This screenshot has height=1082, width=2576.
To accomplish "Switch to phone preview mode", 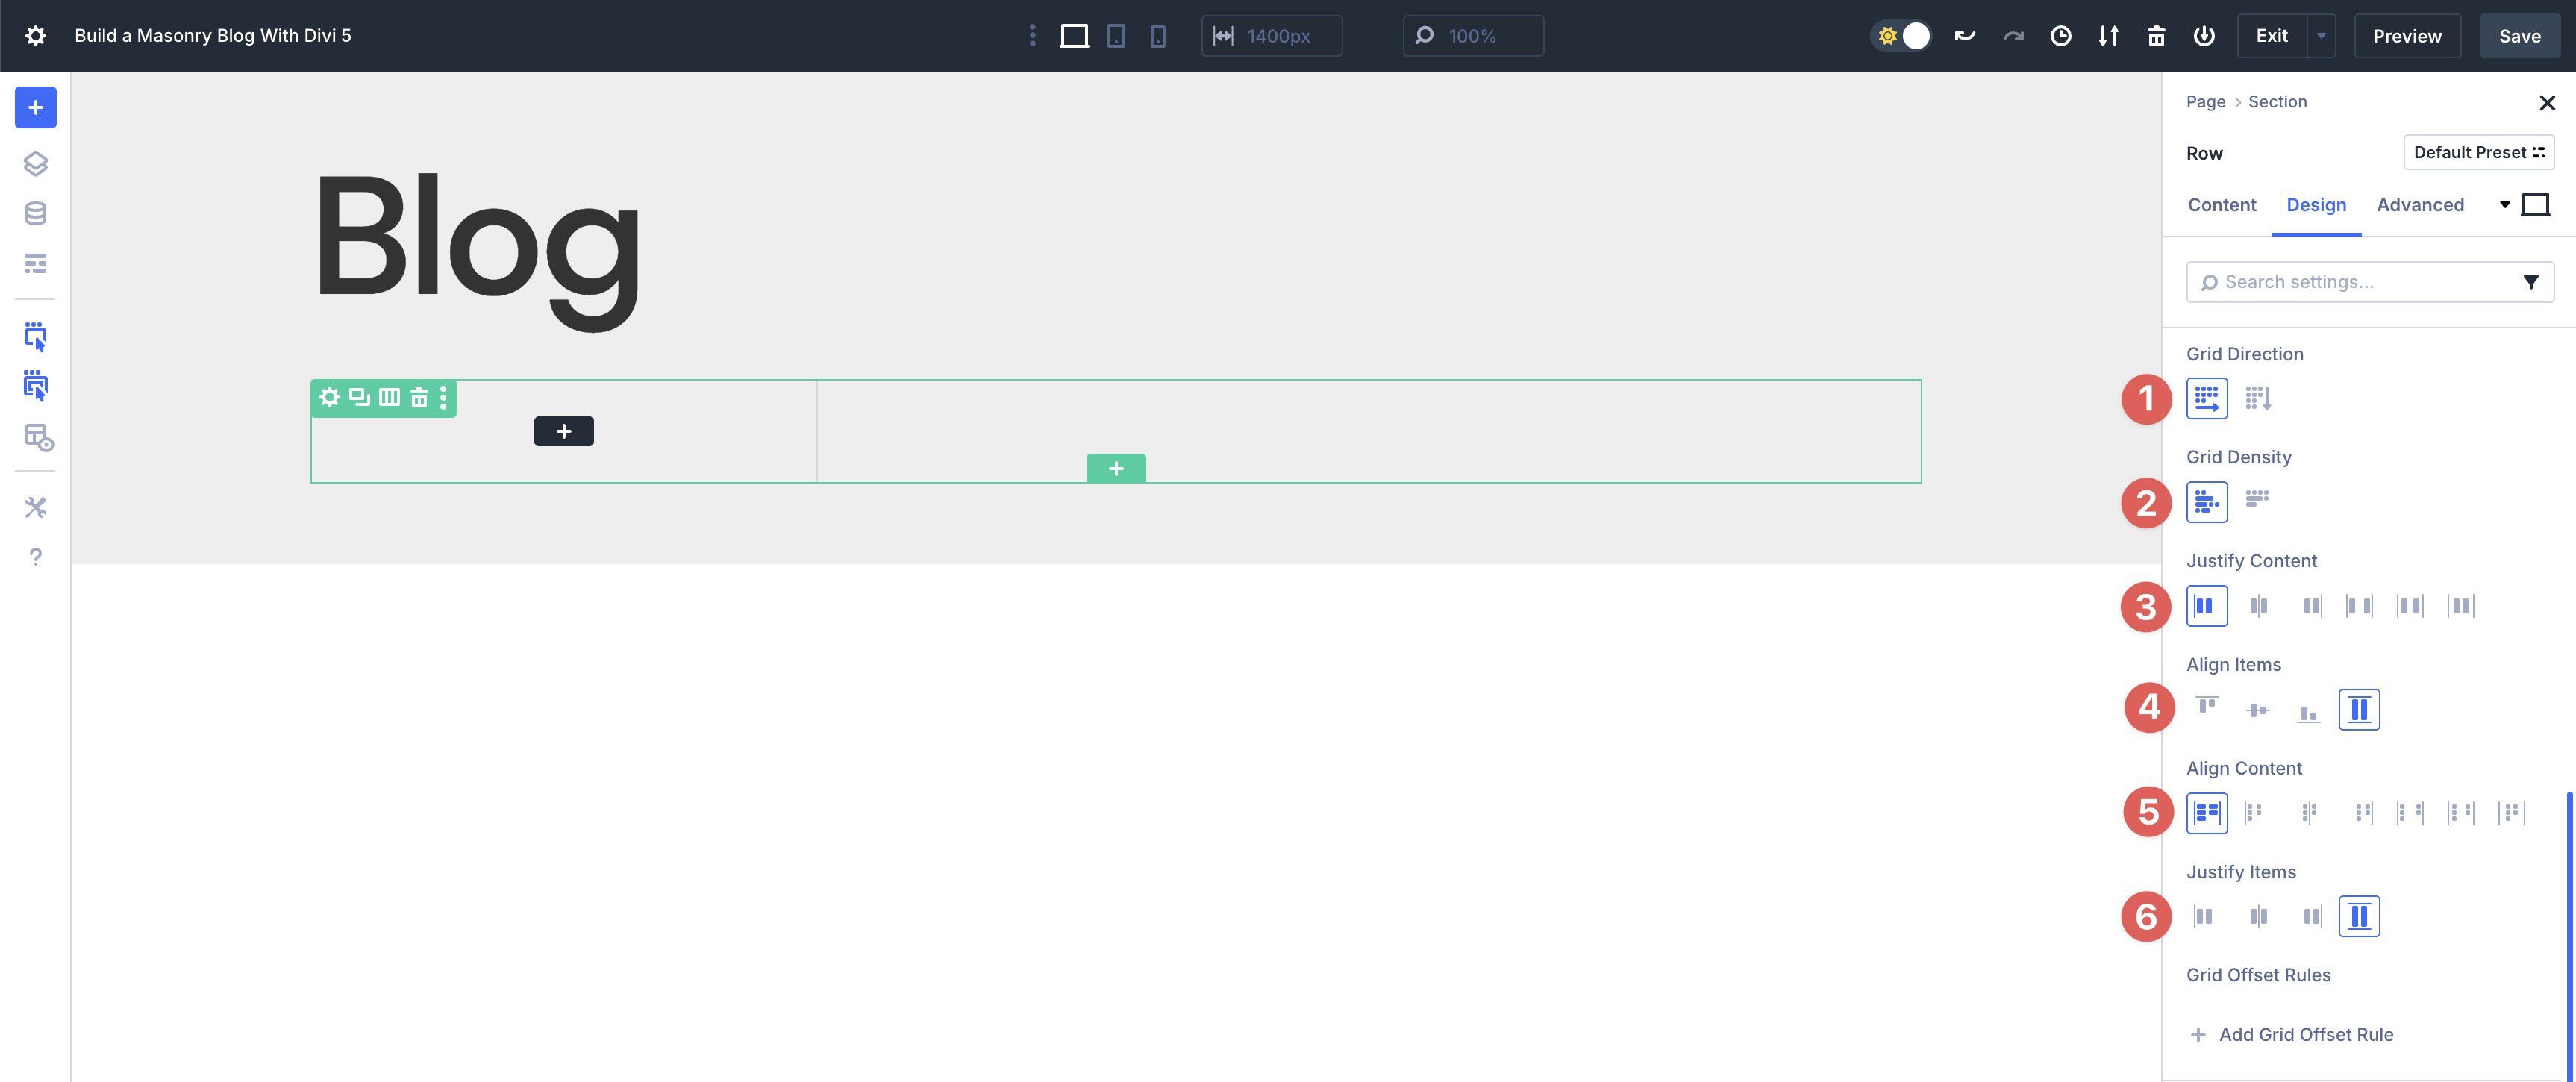I will click(x=1158, y=35).
